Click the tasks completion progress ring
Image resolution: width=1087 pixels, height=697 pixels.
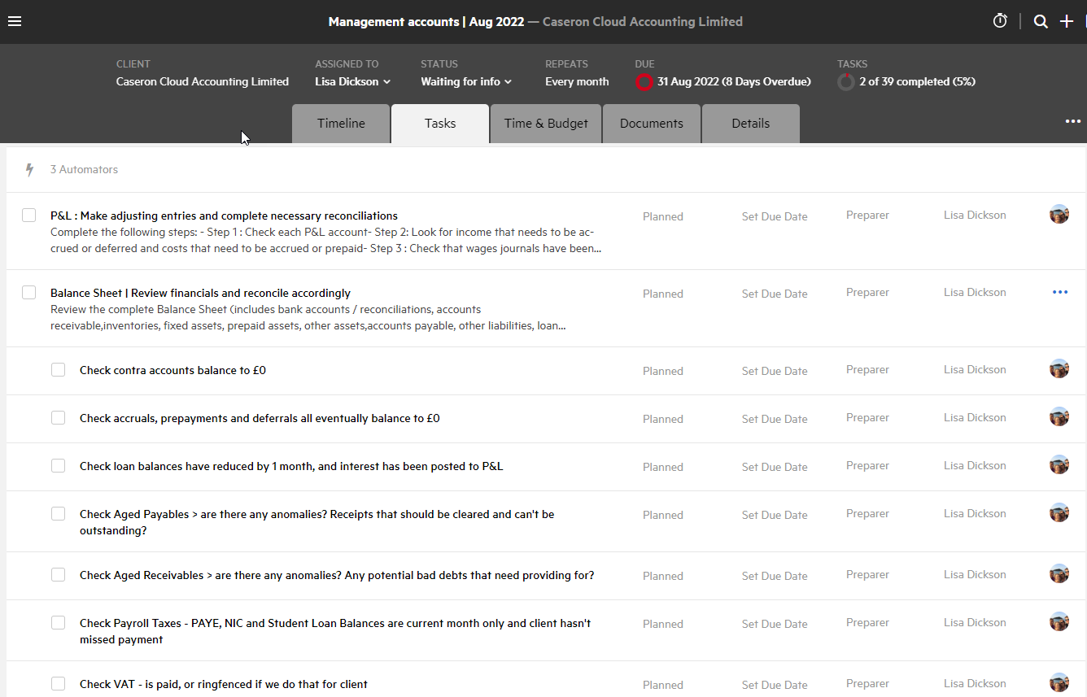point(845,81)
